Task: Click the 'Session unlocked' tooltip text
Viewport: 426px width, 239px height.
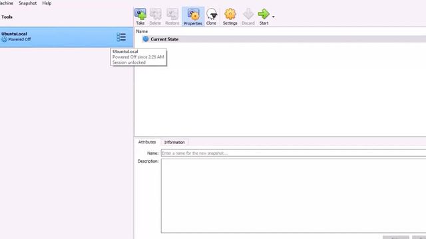Action: (x=128, y=62)
